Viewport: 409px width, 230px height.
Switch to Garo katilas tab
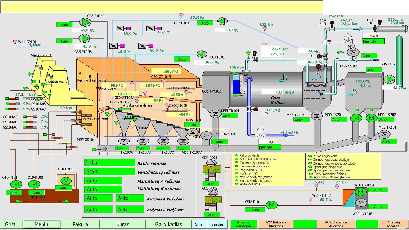pos(169,224)
